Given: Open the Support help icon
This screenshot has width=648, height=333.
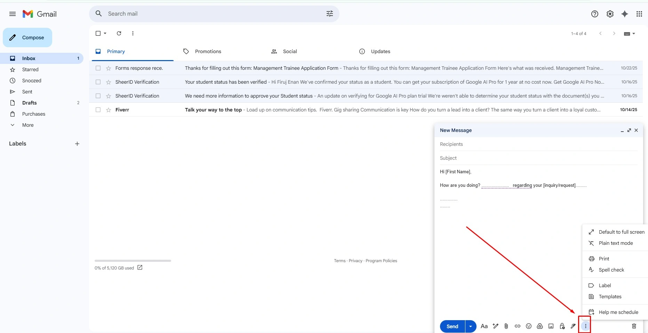Looking at the screenshot, I should [x=595, y=14].
